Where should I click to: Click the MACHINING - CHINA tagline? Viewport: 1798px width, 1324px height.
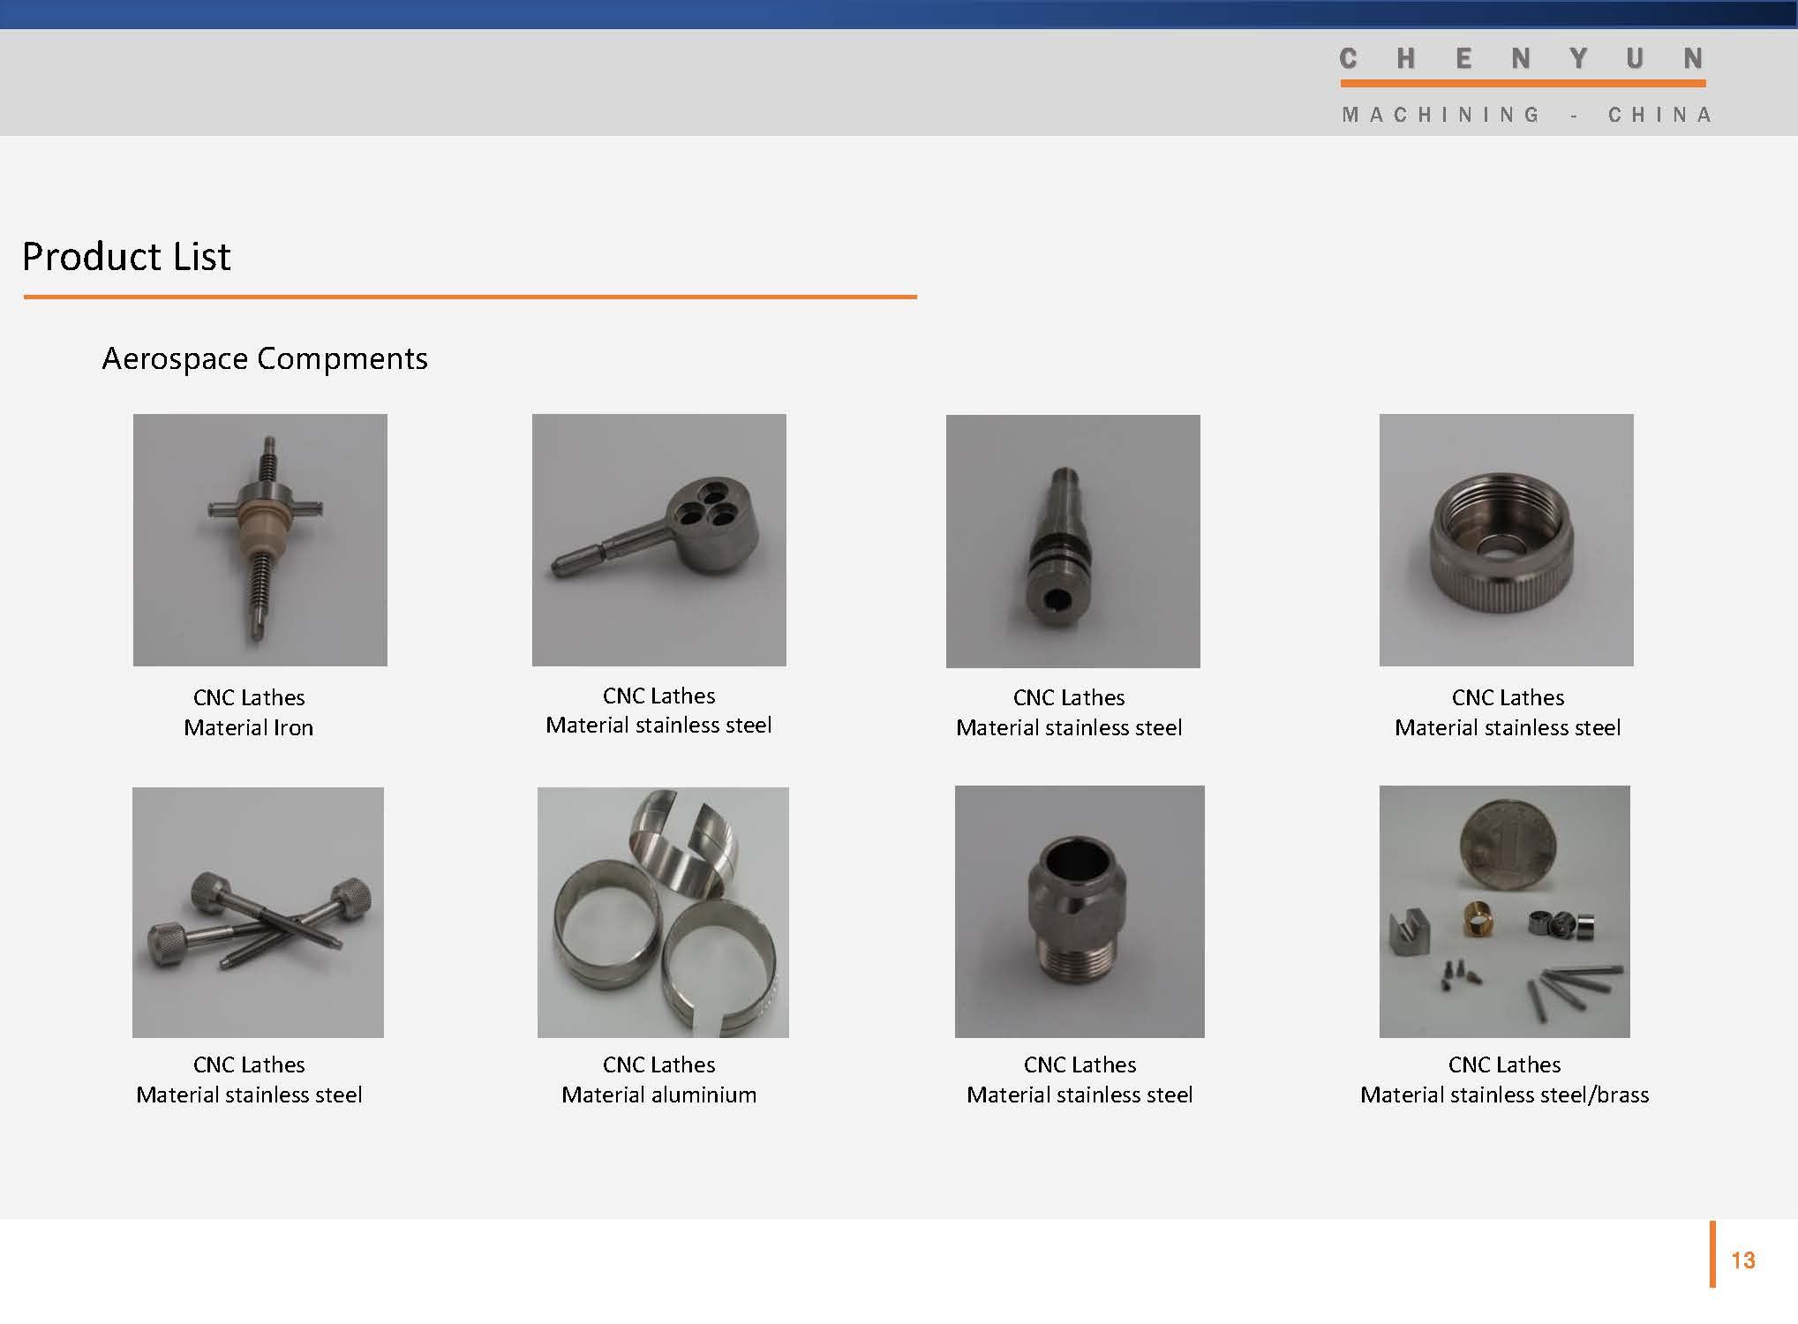1527,115
